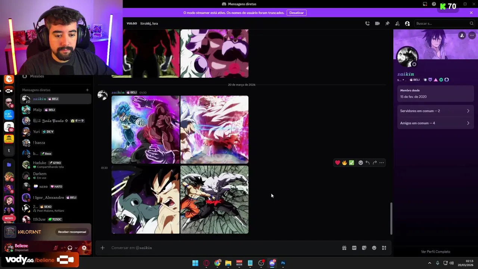The width and height of the screenshot is (478, 269).
Task: Open the gift icon in chat bar
Action: [x=344, y=248]
